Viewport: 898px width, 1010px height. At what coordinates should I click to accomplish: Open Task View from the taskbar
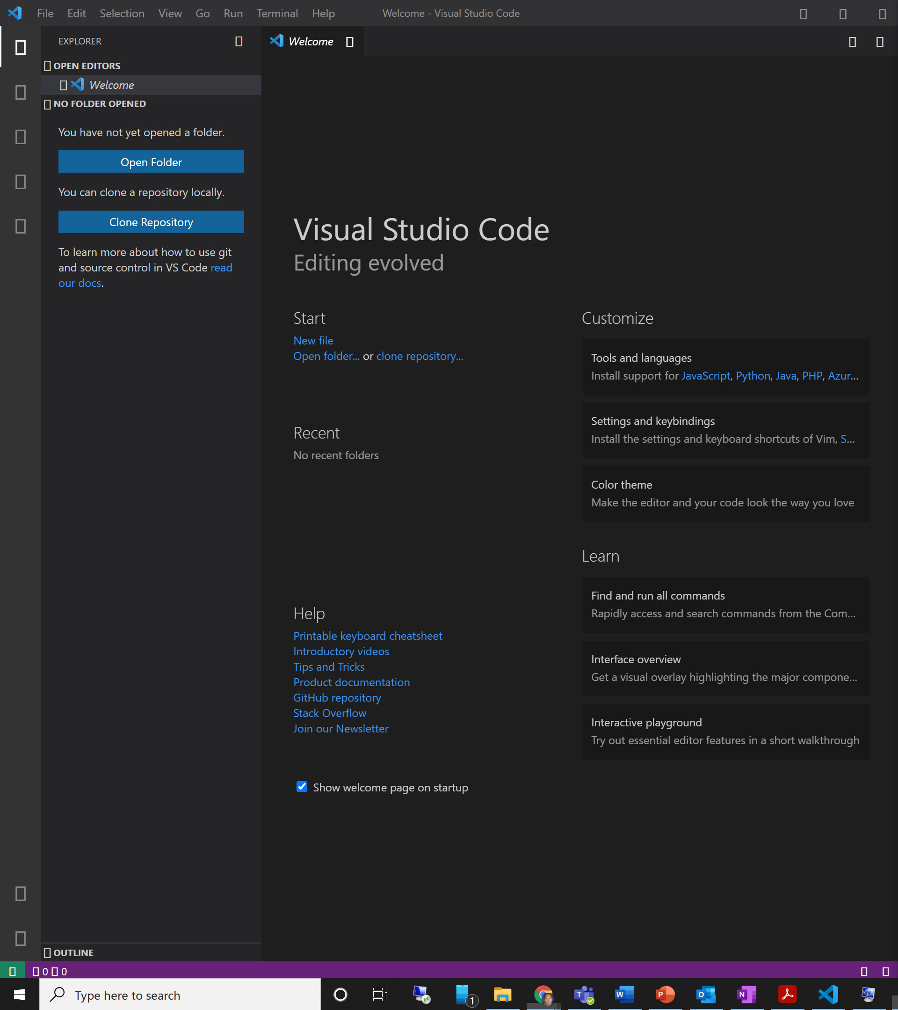380,994
